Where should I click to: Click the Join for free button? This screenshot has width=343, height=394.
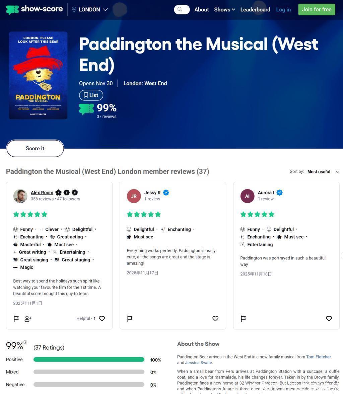click(x=317, y=9)
